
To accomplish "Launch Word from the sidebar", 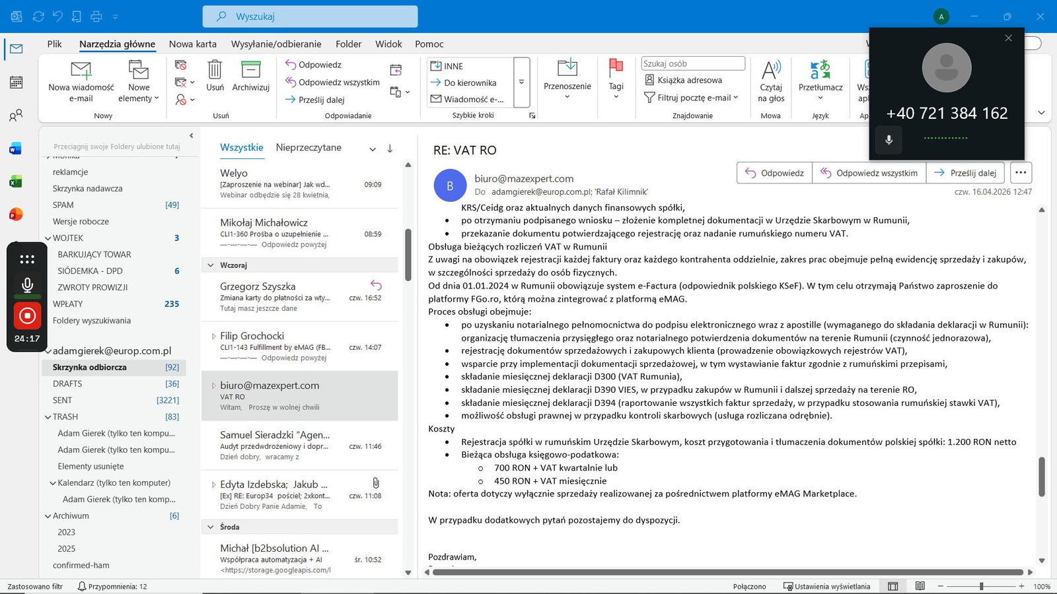I will pos(16,148).
